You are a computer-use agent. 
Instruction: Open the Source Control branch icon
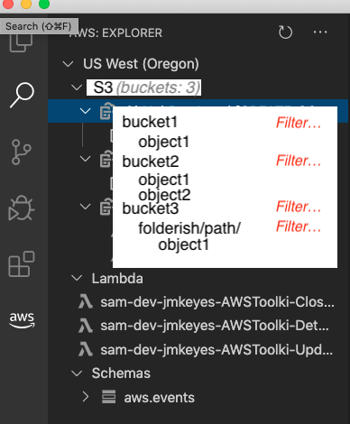pyautogui.click(x=21, y=152)
